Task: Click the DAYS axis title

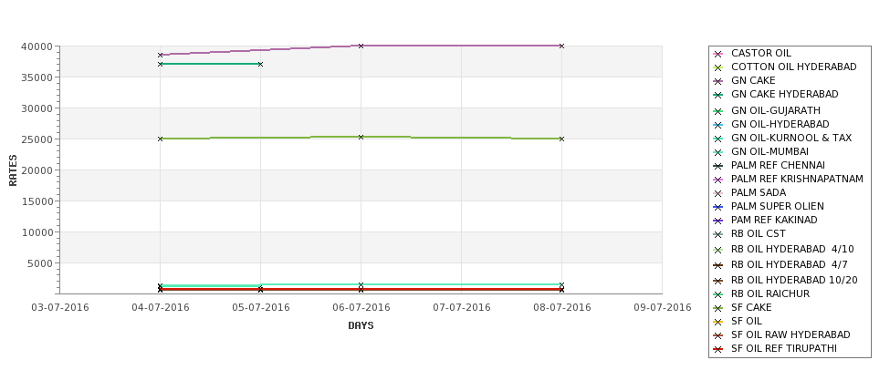Action: click(361, 325)
